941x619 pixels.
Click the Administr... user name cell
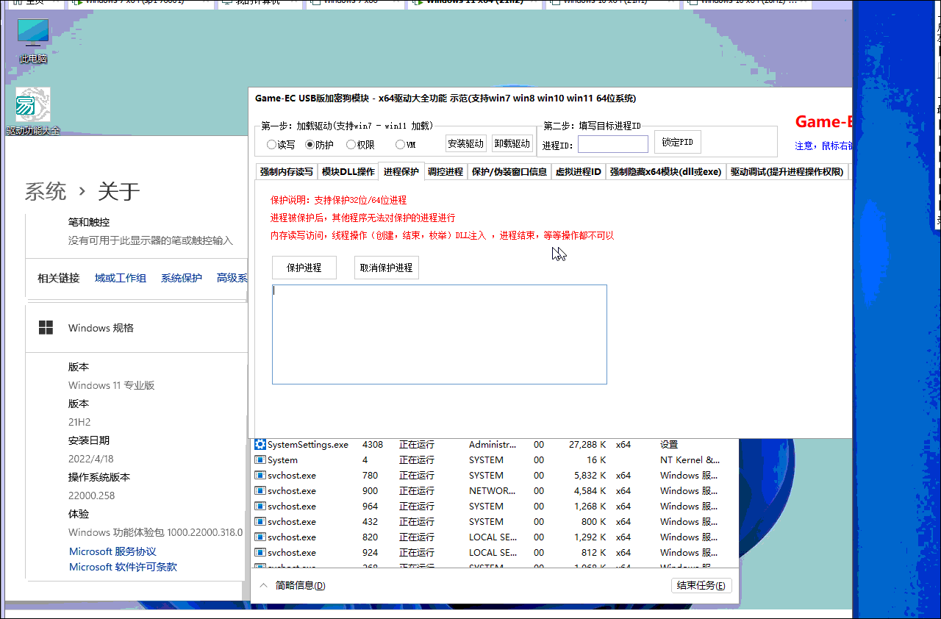pyautogui.click(x=493, y=445)
